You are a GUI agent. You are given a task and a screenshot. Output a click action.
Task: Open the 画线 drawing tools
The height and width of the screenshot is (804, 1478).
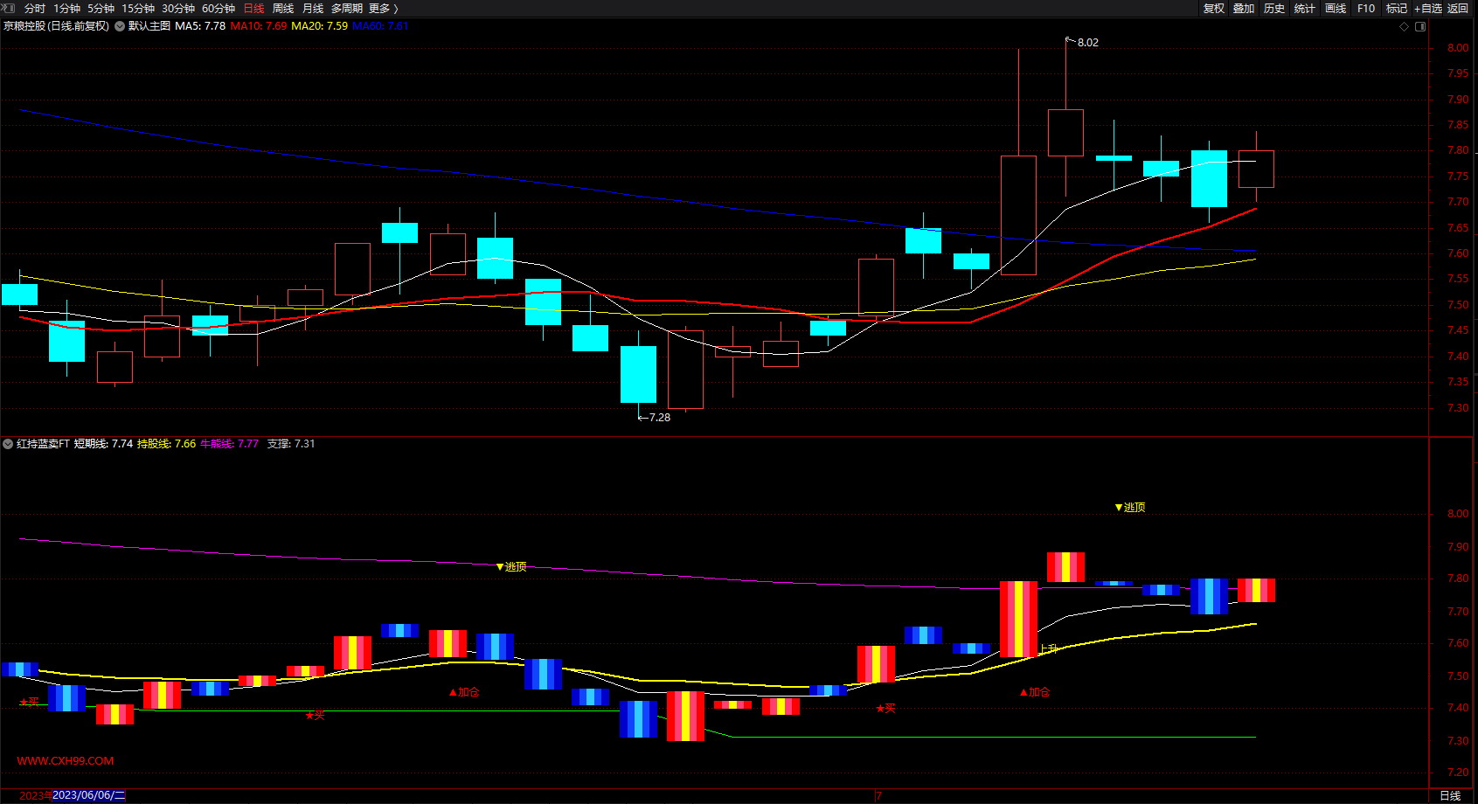tap(1336, 8)
